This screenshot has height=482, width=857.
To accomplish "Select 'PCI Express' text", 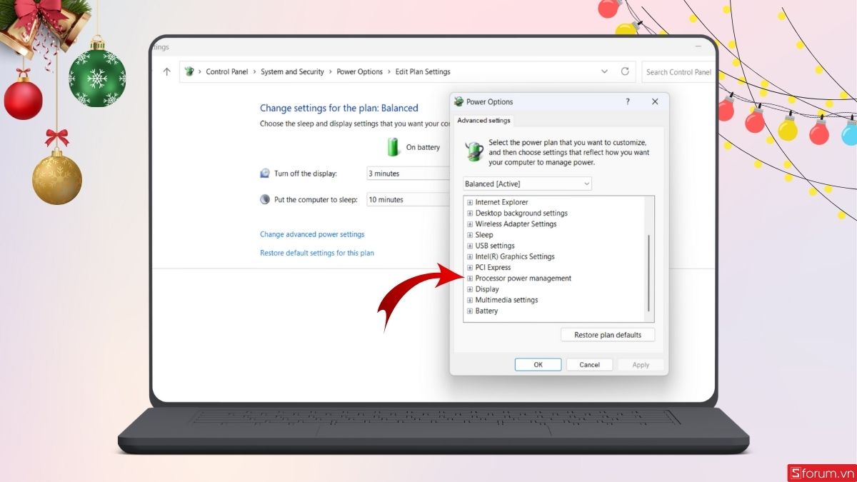I will coord(493,268).
